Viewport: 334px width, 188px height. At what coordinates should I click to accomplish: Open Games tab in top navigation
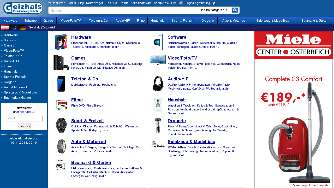[48, 21]
